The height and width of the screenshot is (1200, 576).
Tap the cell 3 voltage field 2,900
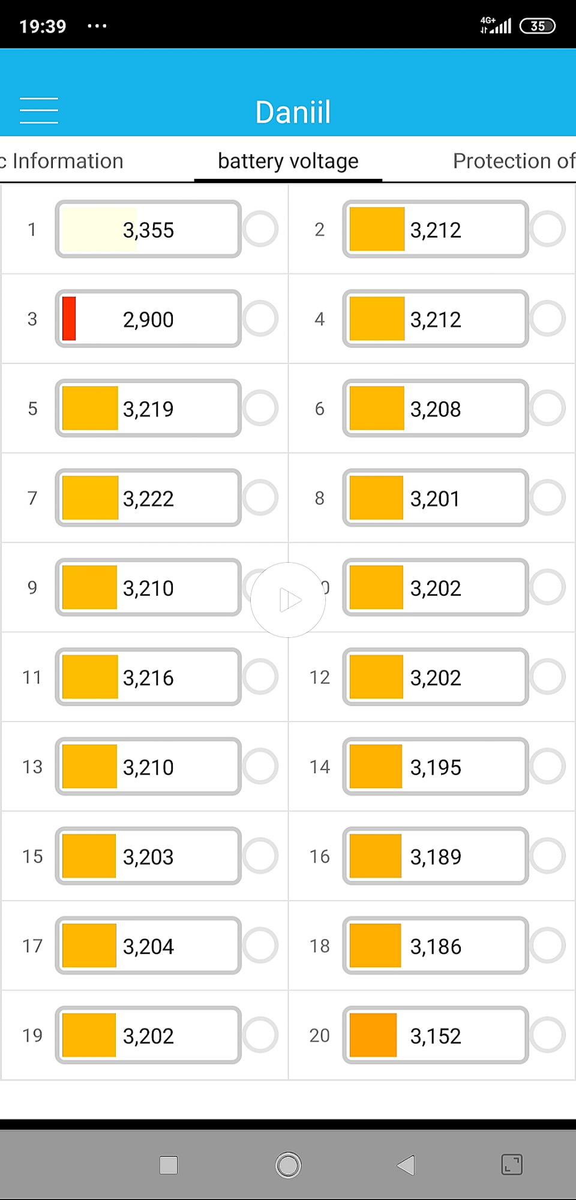[x=148, y=319]
